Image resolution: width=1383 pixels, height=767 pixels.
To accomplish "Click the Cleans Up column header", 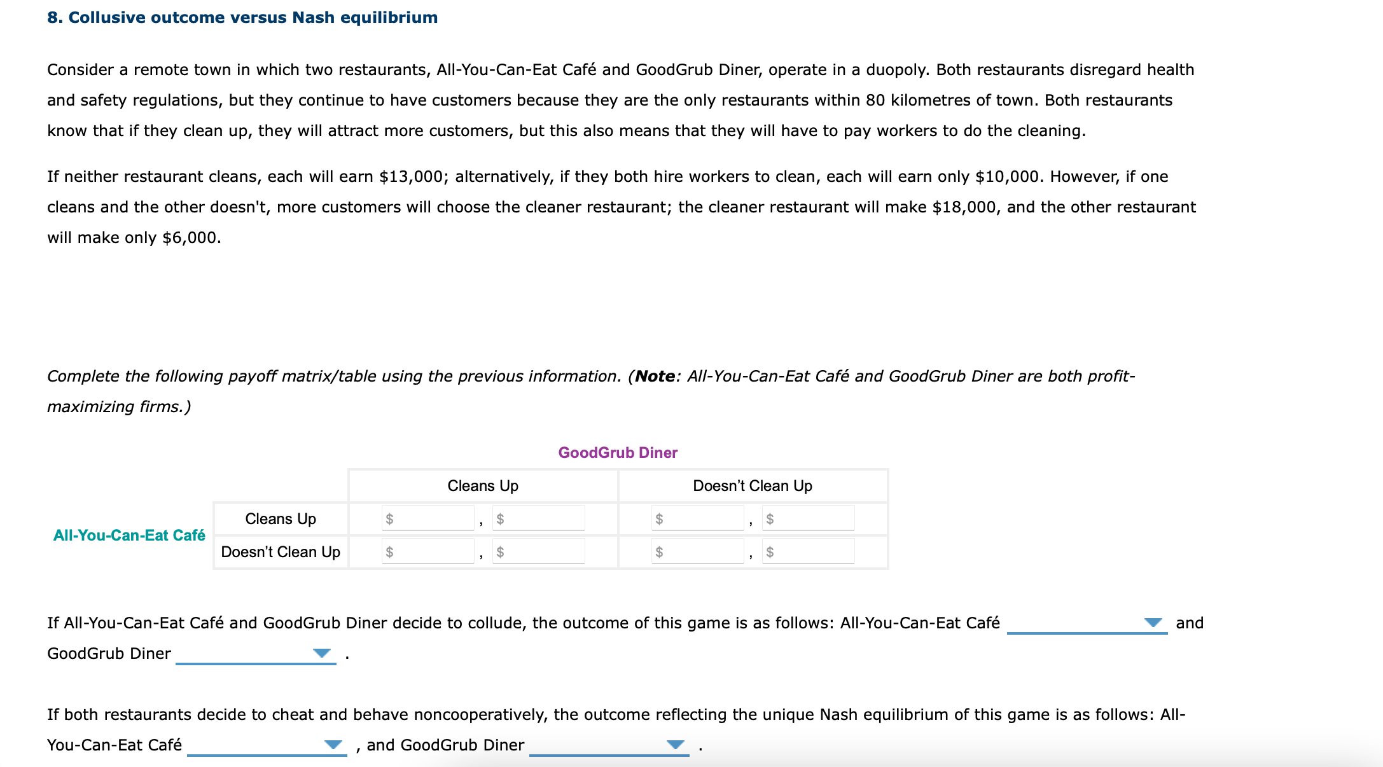I will [483, 485].
